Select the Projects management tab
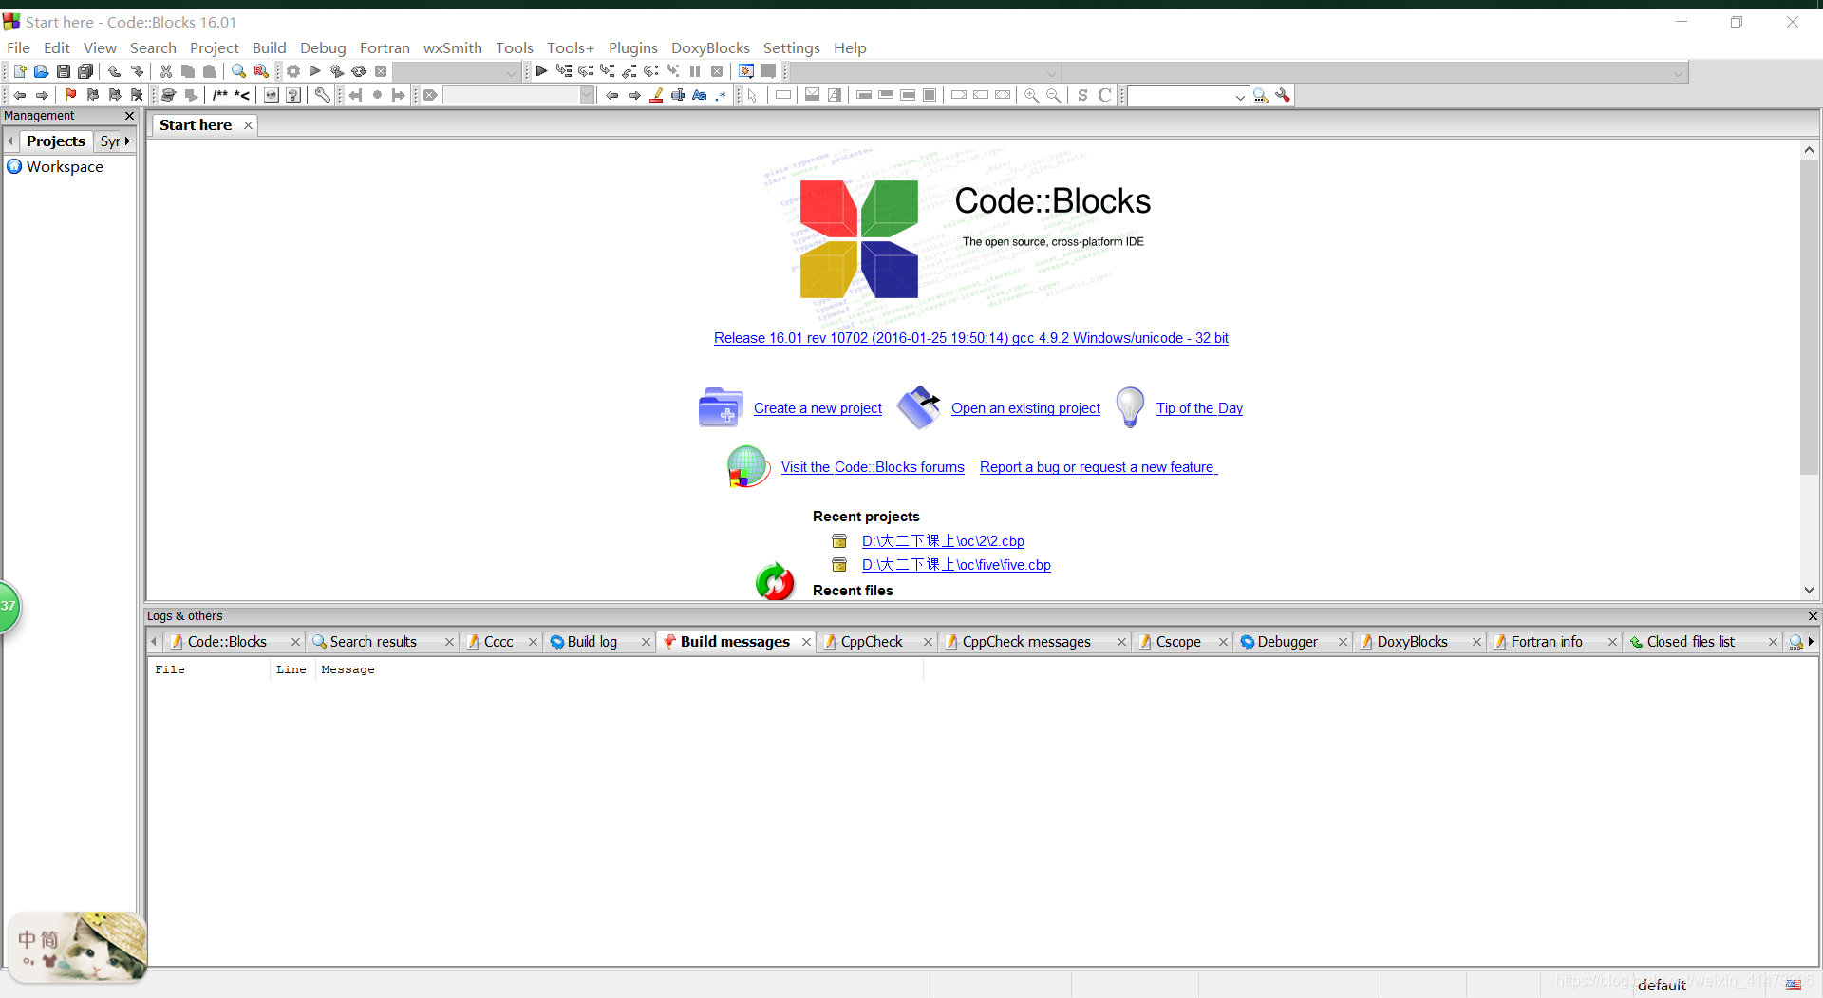The width and height of the screenshot is (1823, 998). tap(56, 141)
